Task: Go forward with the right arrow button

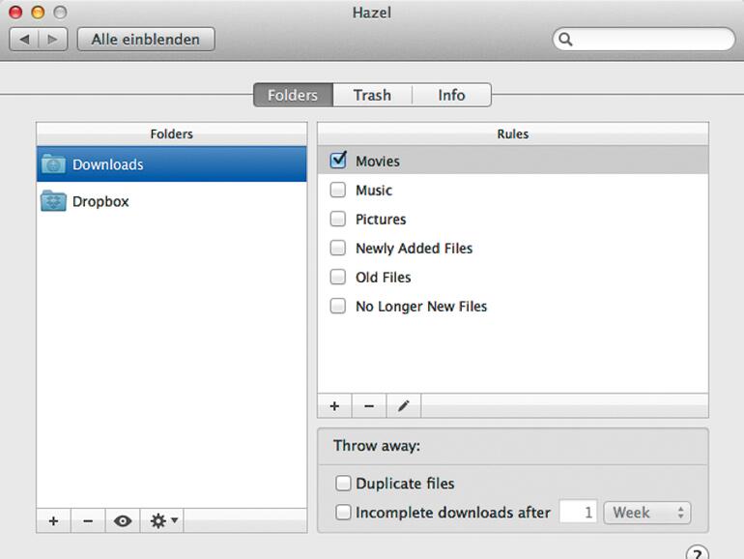Action: click(x=53, y=39)
